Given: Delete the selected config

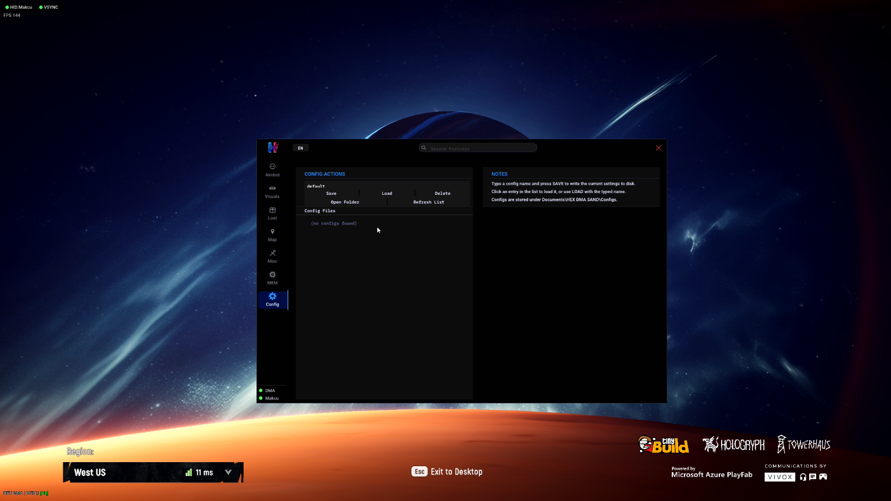Looking at the screenshot, I should (443, 194).
